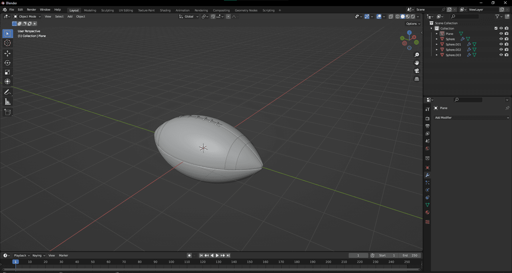Toggle camera view in viewport
Image resolution: width=512 pixels, height=273 pixels.
[417, 71]
